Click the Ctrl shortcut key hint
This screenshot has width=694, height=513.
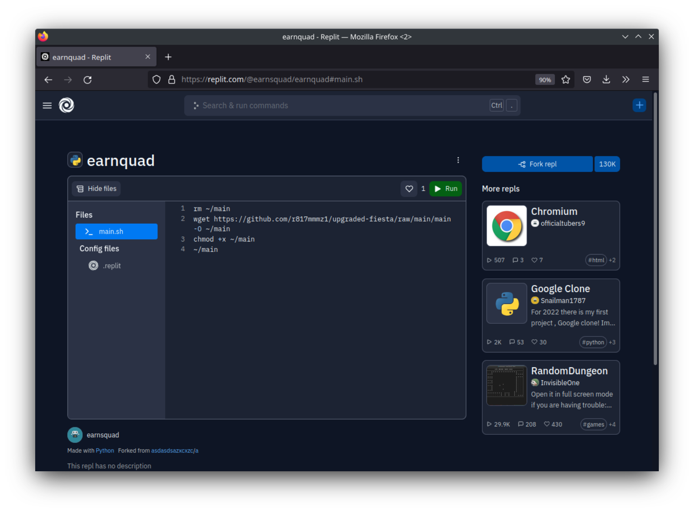[x=497, y=105]
